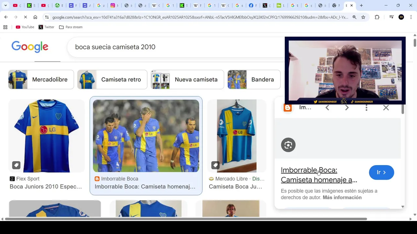417x234 pixels.
Task: Click the horizontal scrollbar at bottom
Action: (x=186, y=219)
